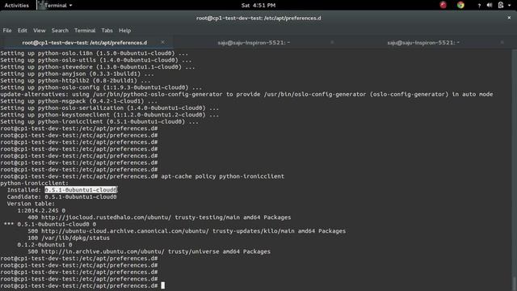Click the update-alternatives output line
Viewport: 517px width, 291px height.
click(x=246, y=95)
